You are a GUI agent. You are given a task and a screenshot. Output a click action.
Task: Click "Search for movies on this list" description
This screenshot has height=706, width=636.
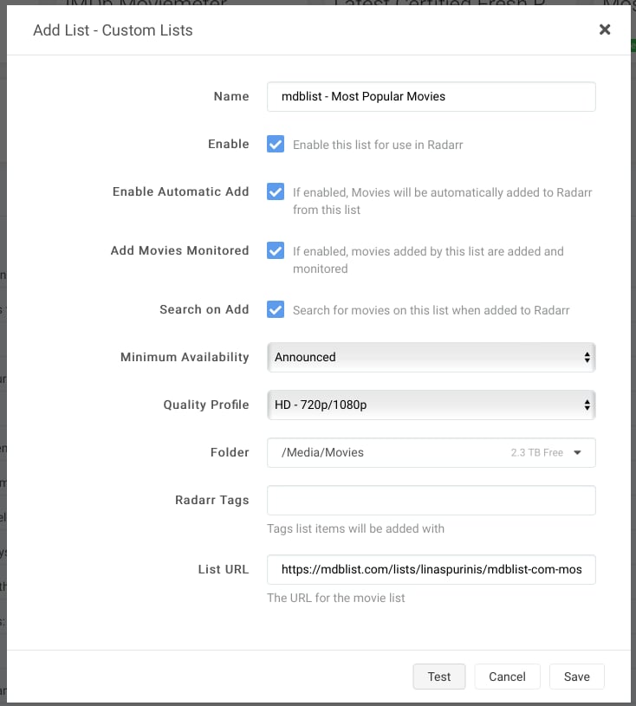pyautogui.click(x=431, y=310)
